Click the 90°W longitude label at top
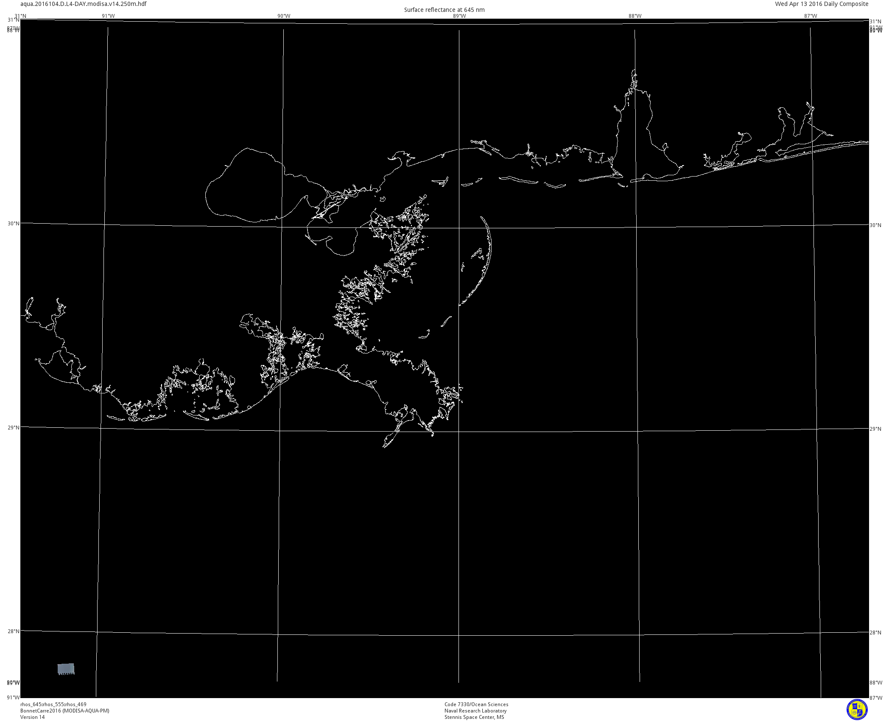 tap(284, 16)
